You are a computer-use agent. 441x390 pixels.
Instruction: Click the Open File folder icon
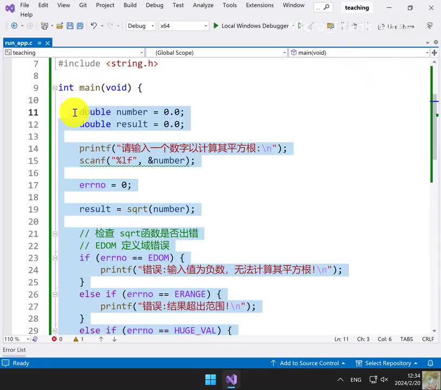coord(60,26)
